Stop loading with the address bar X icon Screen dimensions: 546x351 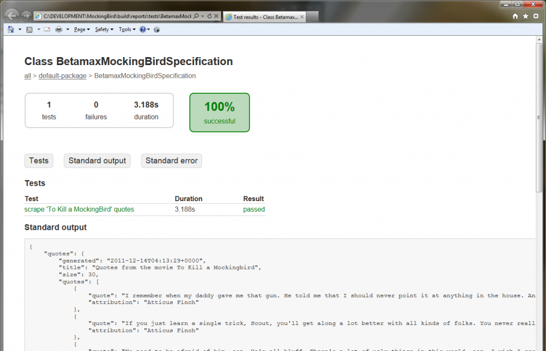click(x=216, y=16)
